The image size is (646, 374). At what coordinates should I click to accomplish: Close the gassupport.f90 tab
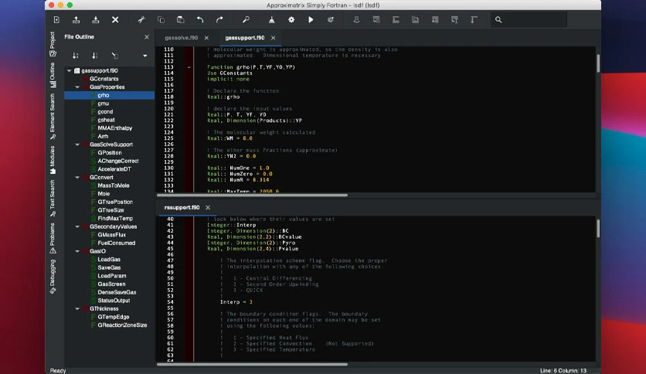coord(273,38)
